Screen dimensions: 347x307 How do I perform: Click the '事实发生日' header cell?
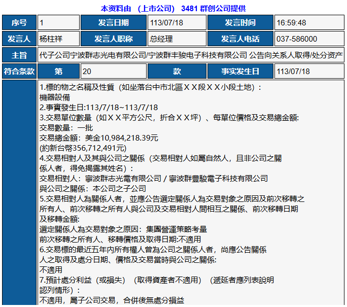[240, 71]
